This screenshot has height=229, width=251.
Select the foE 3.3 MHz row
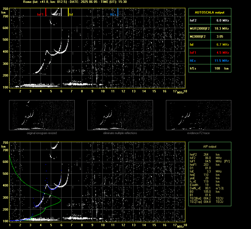(206, 171)
